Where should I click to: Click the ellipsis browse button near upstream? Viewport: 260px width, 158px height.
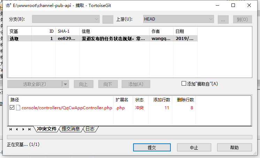point(223,19)
